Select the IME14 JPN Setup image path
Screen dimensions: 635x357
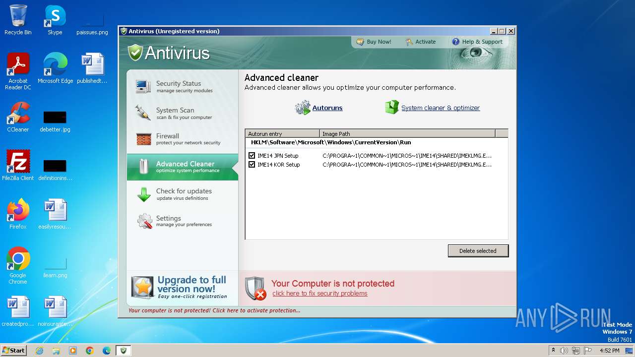tap(407, 156)
